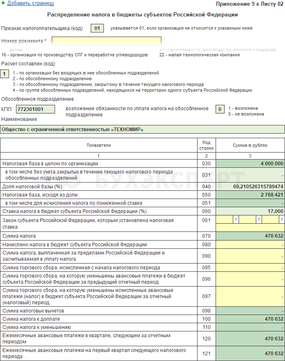Open the 'Добавить страницу' link
The width and height of the screenshot is (285, 361).
[x=31, y=3]
